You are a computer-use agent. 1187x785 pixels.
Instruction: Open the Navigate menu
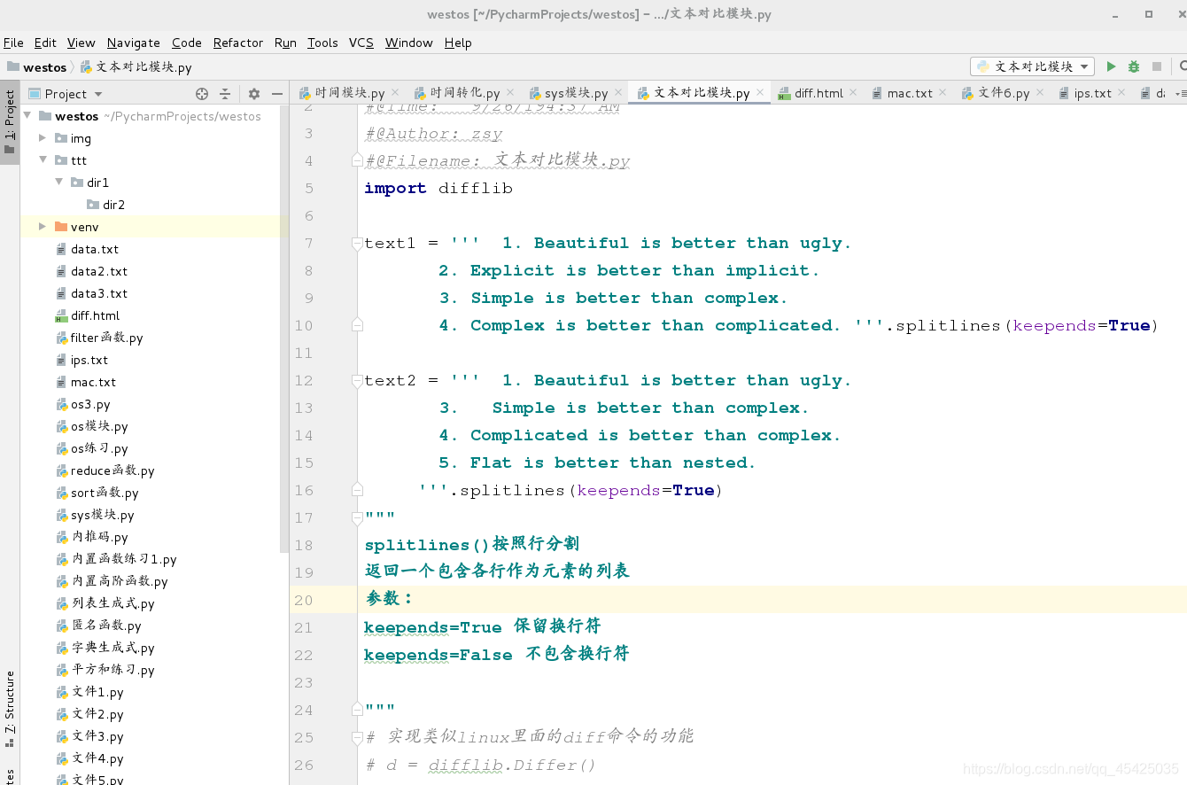(x=133, y=43)
